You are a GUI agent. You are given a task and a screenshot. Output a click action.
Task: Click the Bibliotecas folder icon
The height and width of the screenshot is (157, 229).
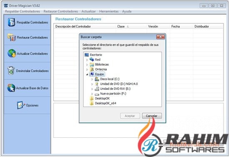(92, 64)
